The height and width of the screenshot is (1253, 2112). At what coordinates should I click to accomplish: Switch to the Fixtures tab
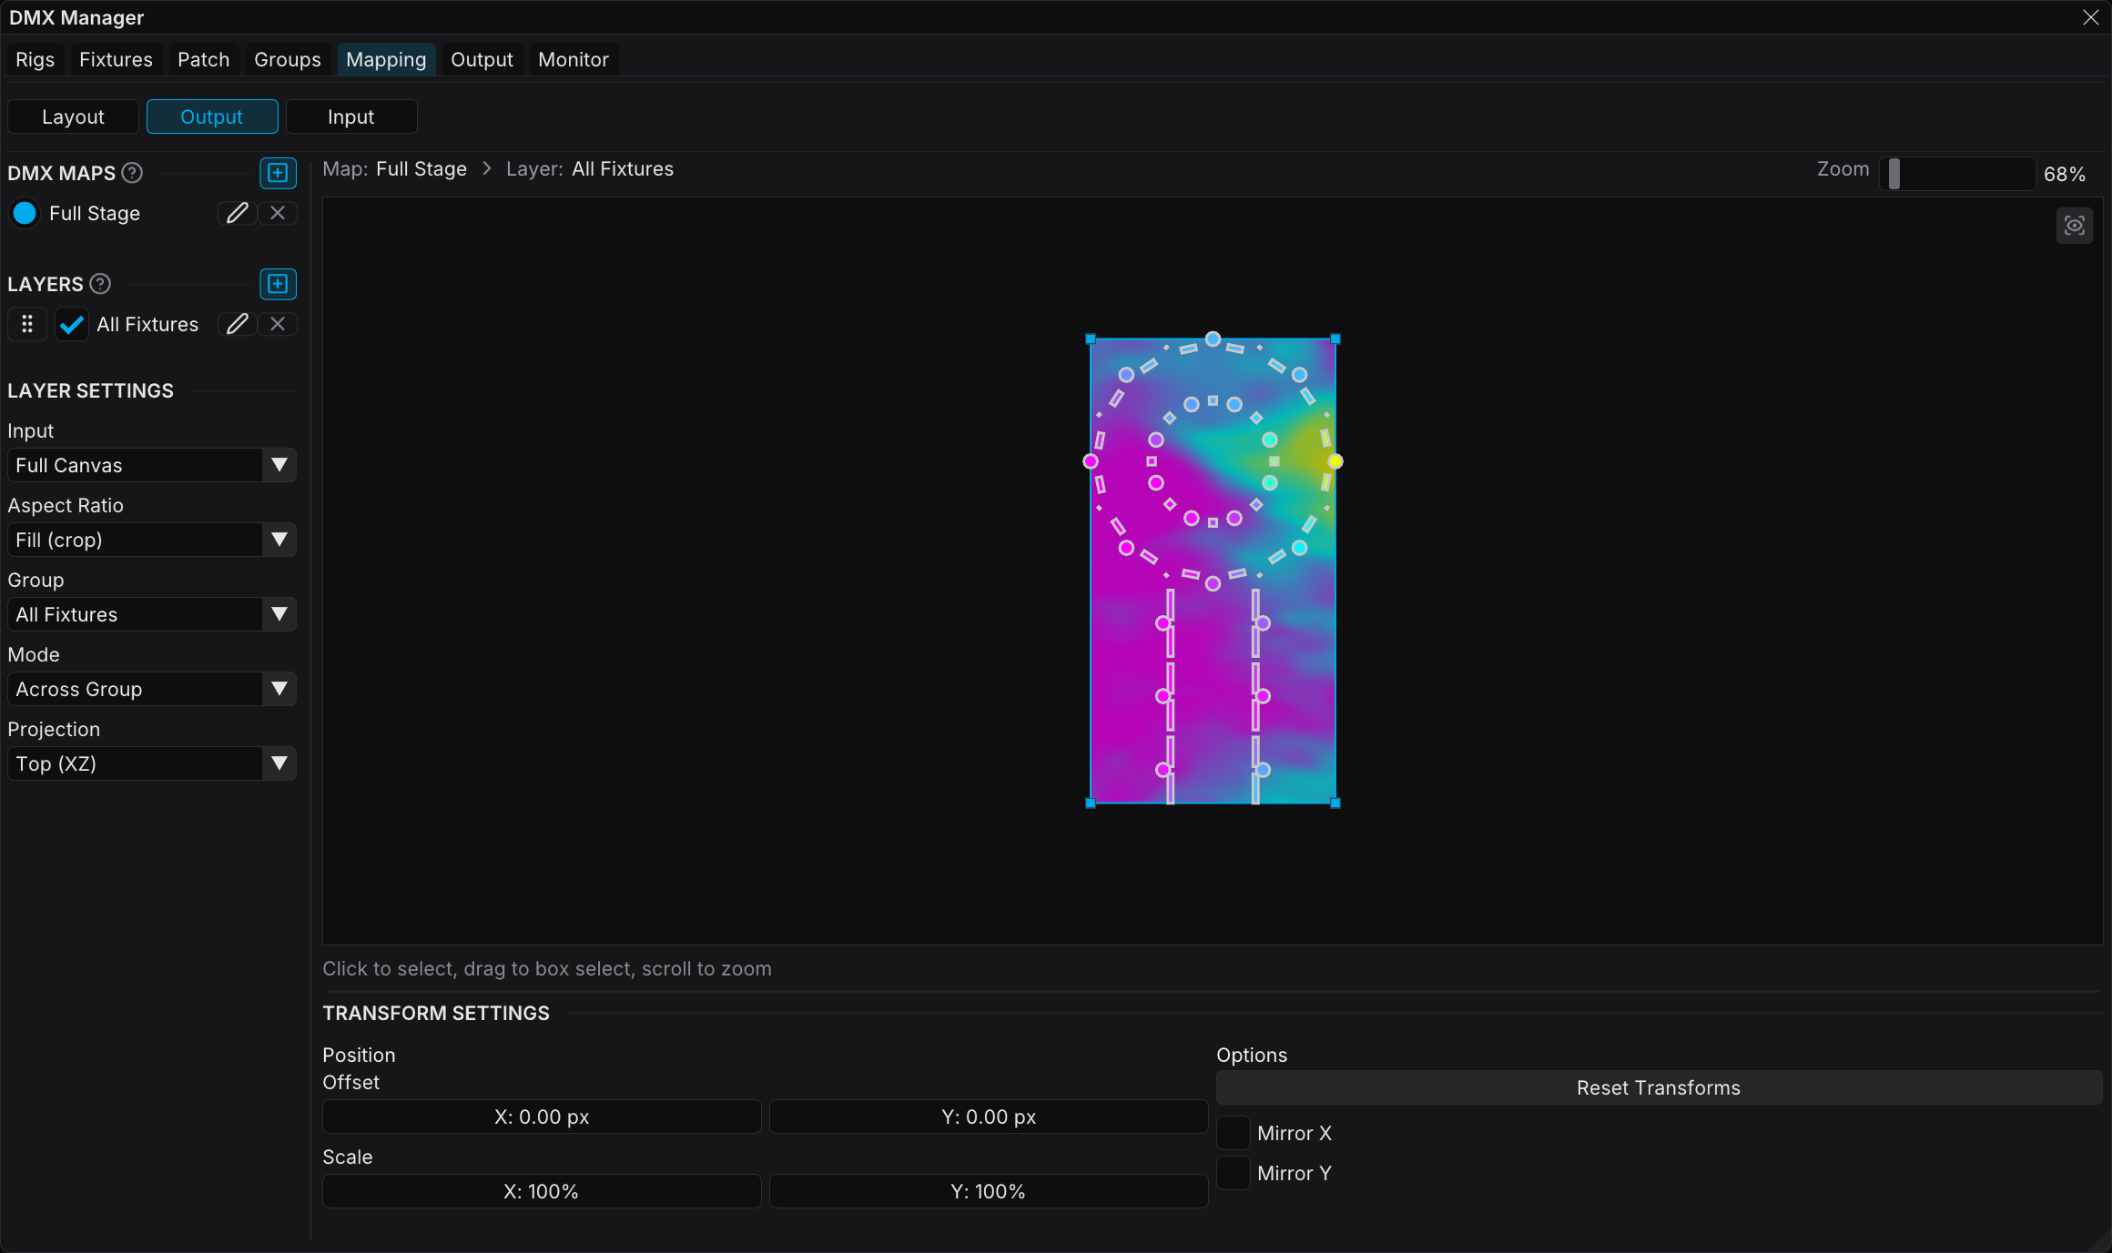point(116,59)
